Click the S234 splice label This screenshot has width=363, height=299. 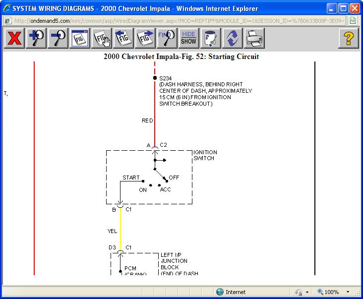click(166, 78)
